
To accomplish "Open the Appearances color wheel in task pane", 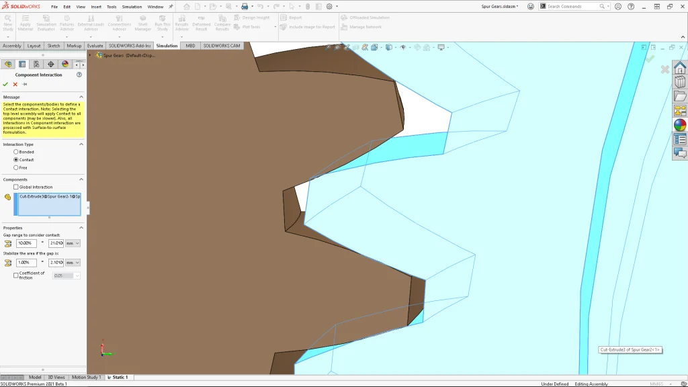I will pos(680,125).
